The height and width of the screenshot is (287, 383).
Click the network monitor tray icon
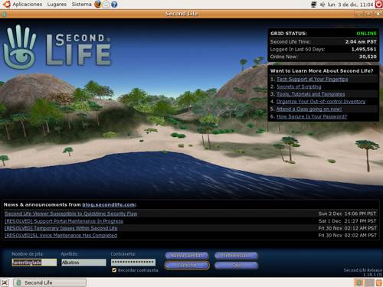coord(314,5)
